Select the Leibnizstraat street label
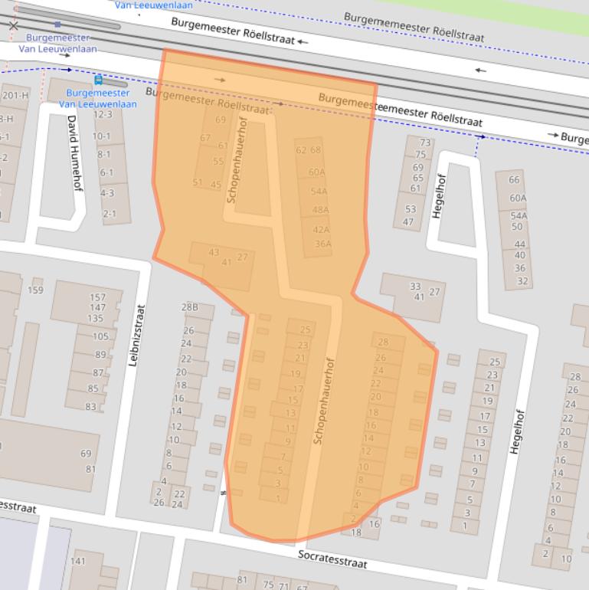This screenshot has height=590, width=589. tap(136, 335)
